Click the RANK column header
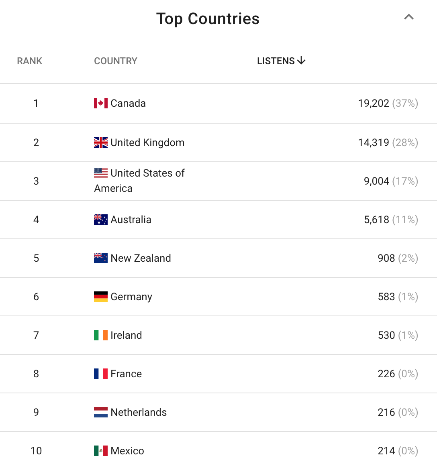 click(x=30, y=61)
